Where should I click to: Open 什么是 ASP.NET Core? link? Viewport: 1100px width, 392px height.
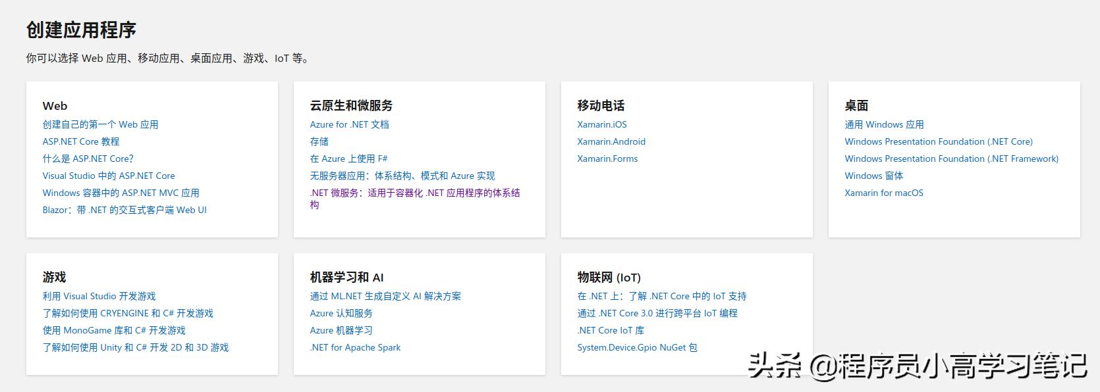point(88,159)
